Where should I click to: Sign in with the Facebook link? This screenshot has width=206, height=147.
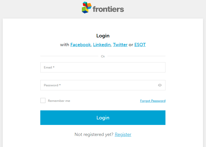[80, 45]
